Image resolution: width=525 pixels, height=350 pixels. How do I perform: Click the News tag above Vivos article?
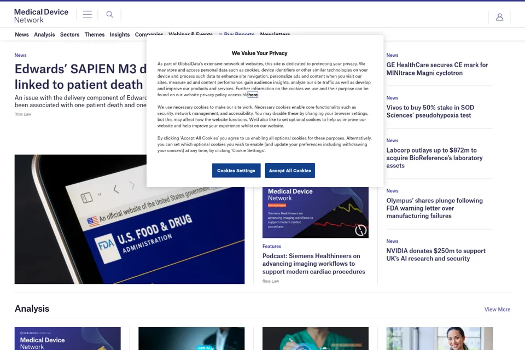(392, 98)
